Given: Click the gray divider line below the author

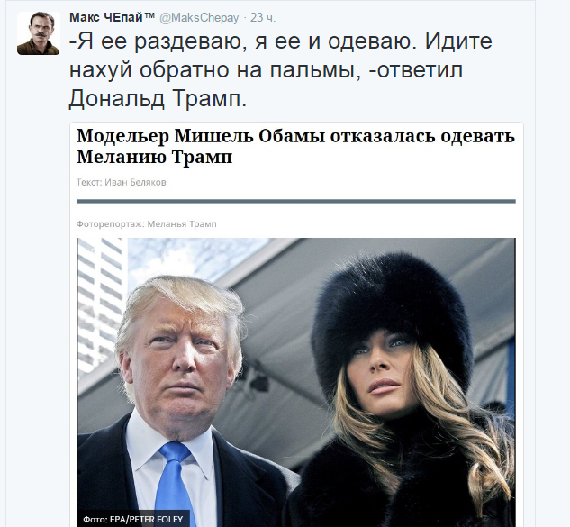Looking at the screenshot, I should click(296, 201).
